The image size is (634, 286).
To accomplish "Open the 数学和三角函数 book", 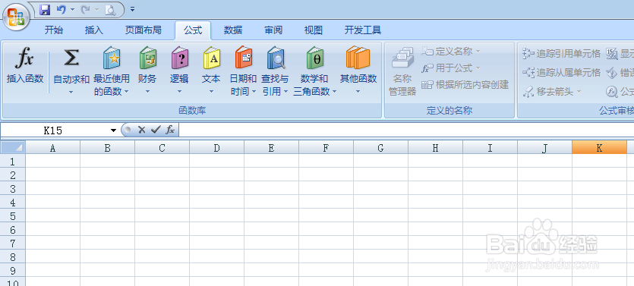I will (x=315, y=58).
